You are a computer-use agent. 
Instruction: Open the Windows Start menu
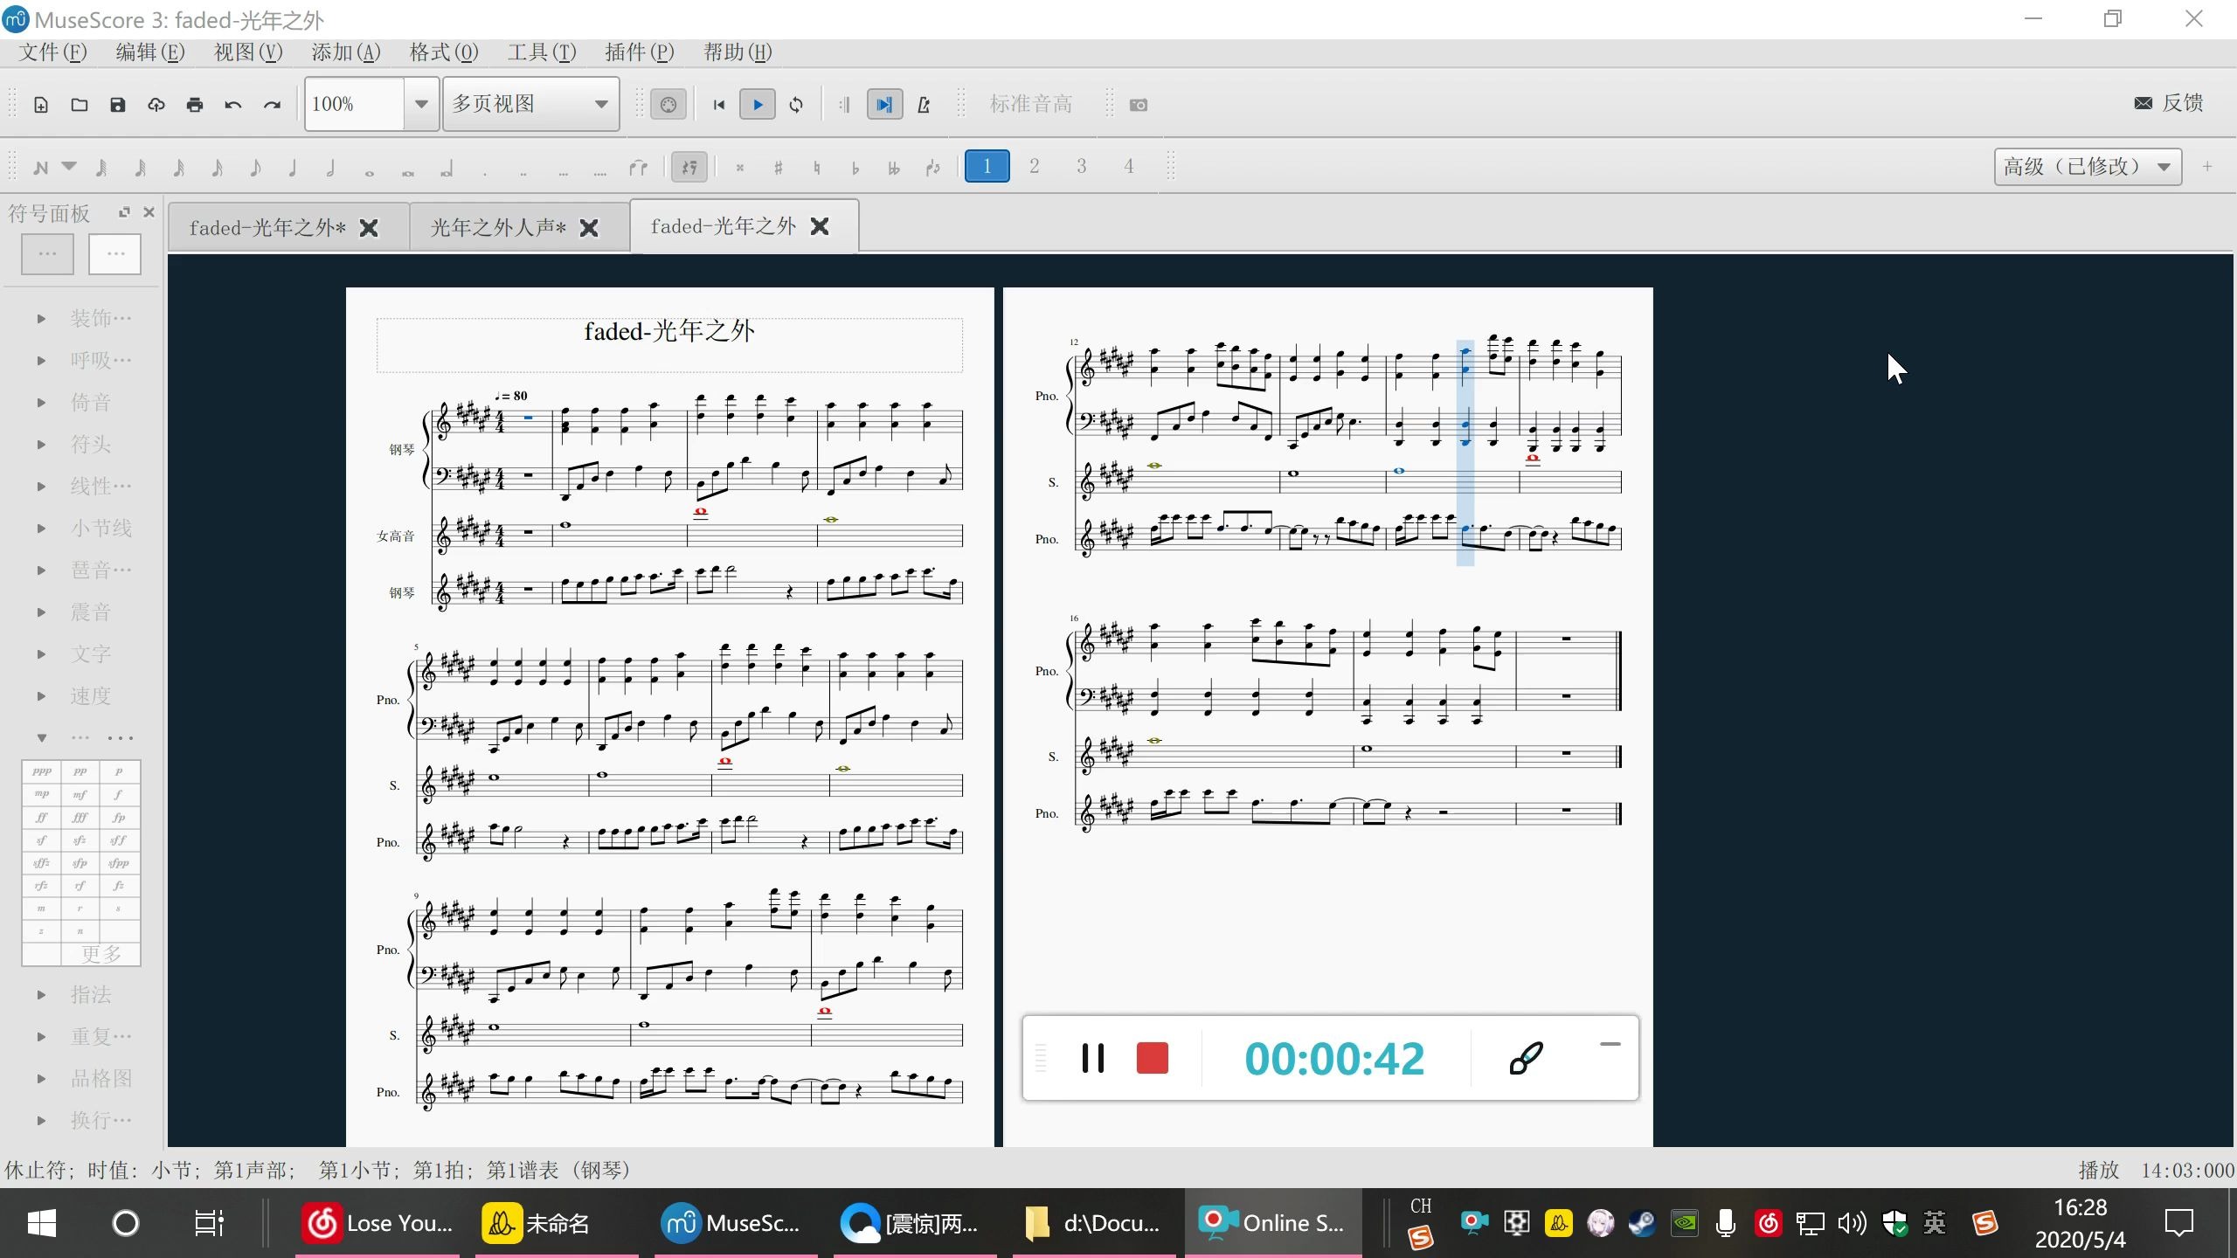(x=42, y=1223)
